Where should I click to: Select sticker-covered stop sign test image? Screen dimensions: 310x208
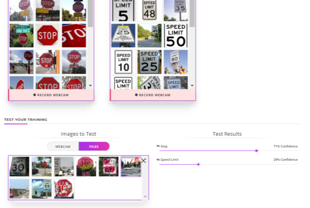coord(64,189)
